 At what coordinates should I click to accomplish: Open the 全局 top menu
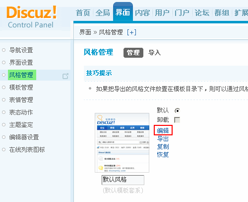tap(103, 13)
